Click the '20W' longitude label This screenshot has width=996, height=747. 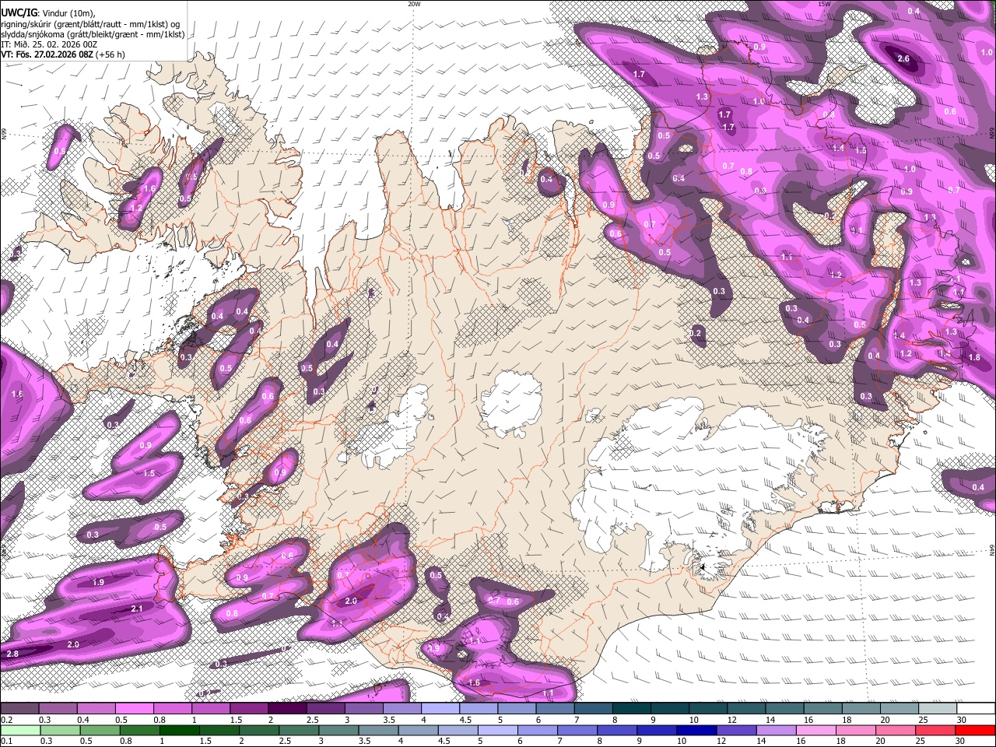pos(414,4)
